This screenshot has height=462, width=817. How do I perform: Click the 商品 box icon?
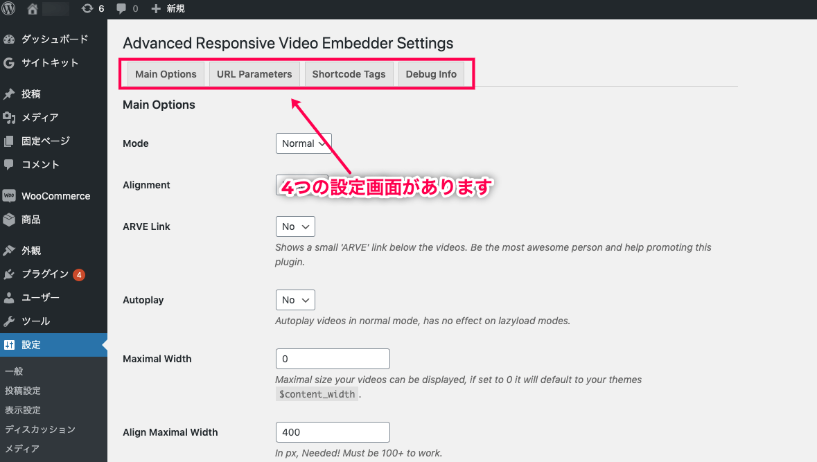tap(9, 220)
